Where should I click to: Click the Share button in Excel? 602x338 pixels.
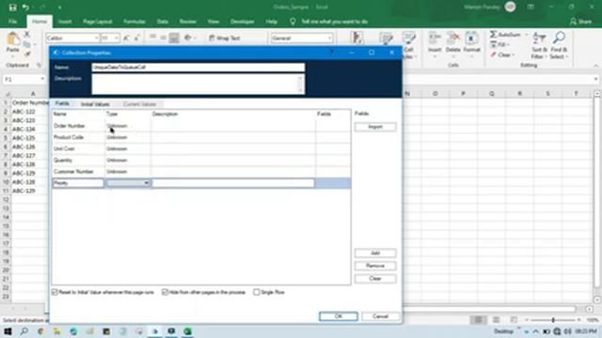tap(580, 22)
